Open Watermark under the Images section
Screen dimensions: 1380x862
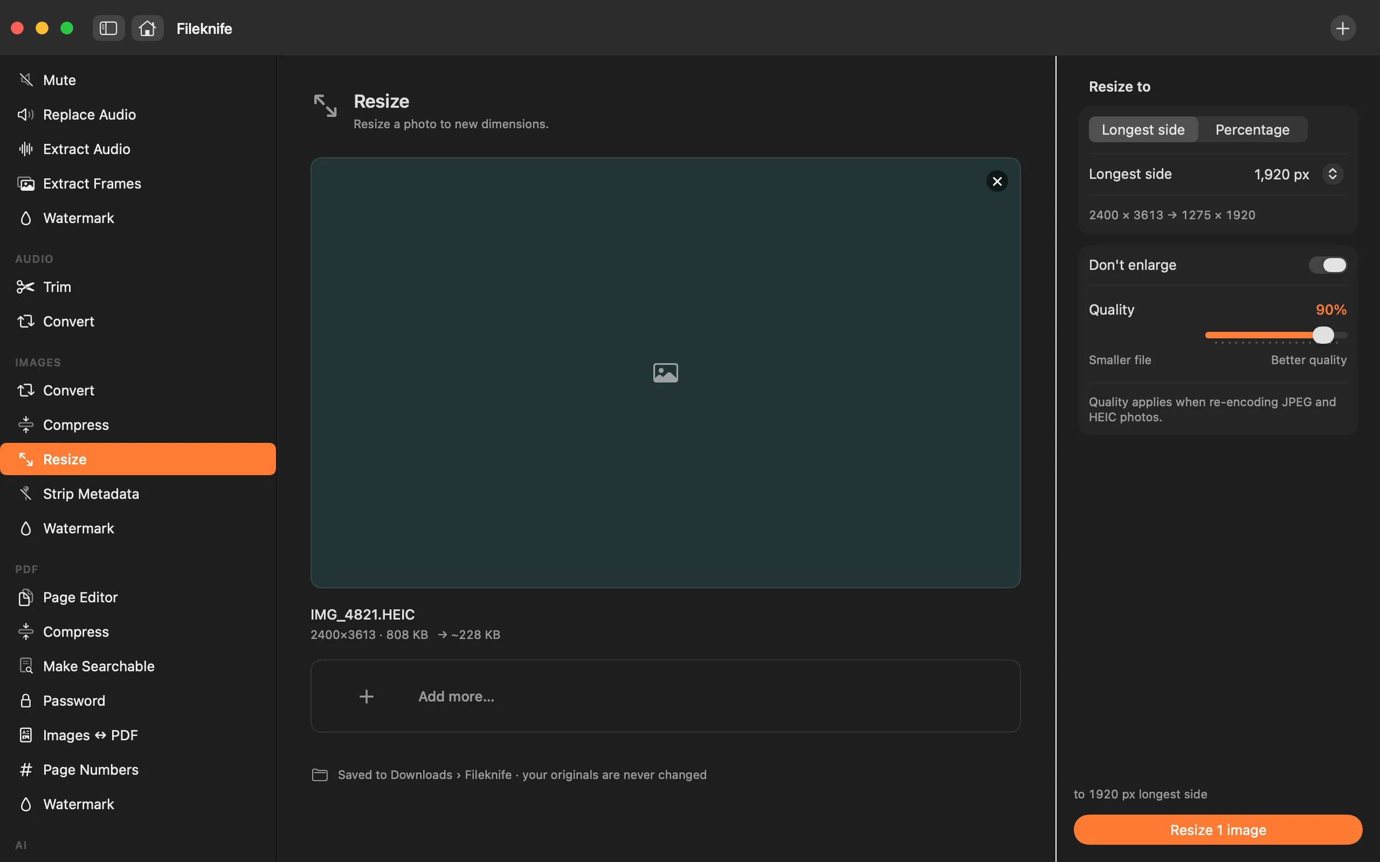click(x=138, y=529)
